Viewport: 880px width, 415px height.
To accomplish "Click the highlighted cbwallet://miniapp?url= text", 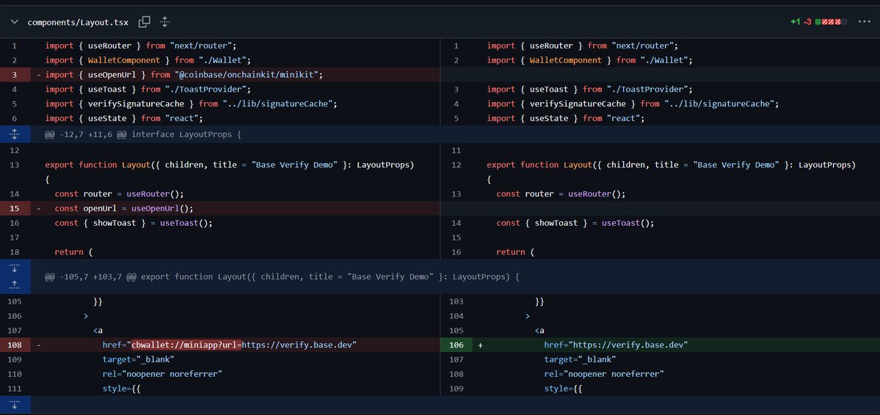I will tap(186, 345).
